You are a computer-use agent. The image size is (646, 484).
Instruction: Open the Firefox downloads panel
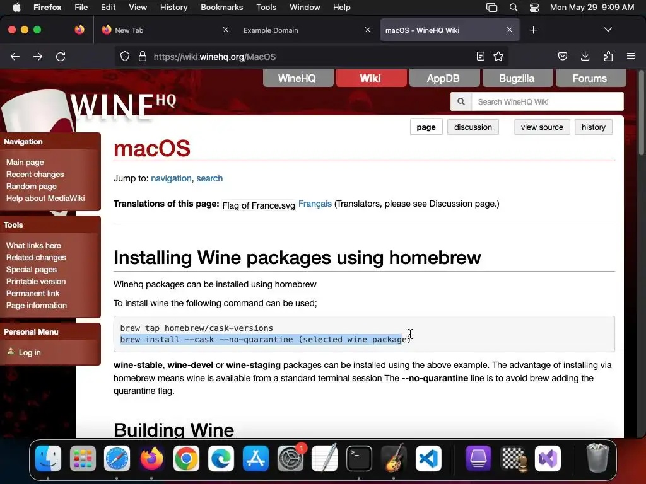click(585, 56)
